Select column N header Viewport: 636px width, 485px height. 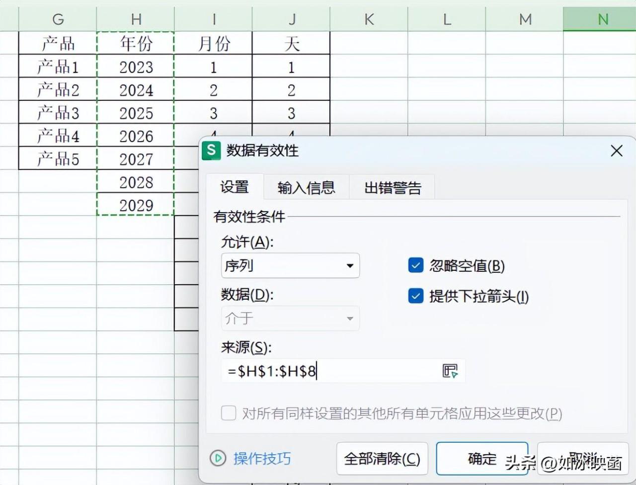[x=600, y=19]
